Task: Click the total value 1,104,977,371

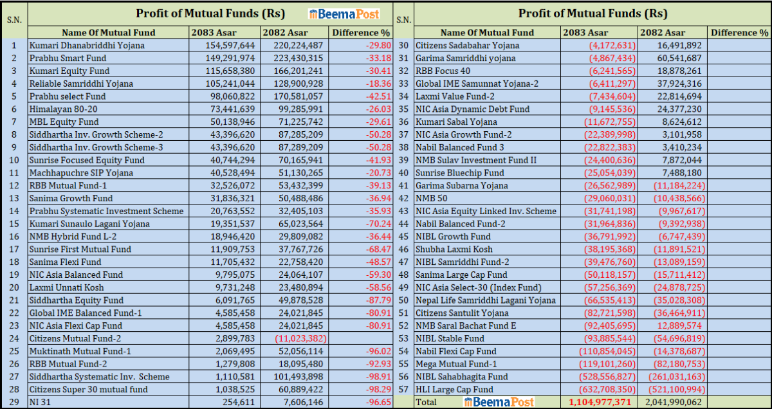Action: (x=601, y=402)
